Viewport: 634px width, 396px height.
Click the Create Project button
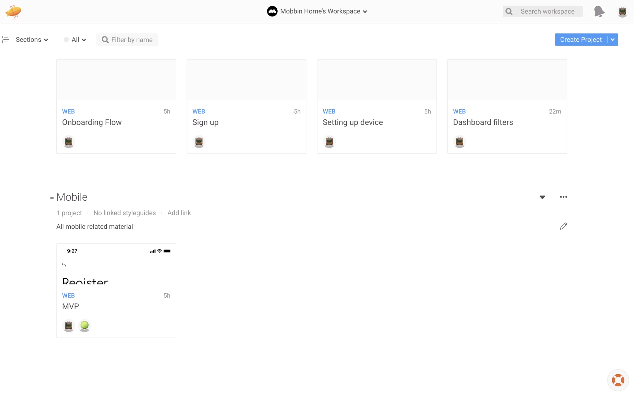[x=581, y=40]
